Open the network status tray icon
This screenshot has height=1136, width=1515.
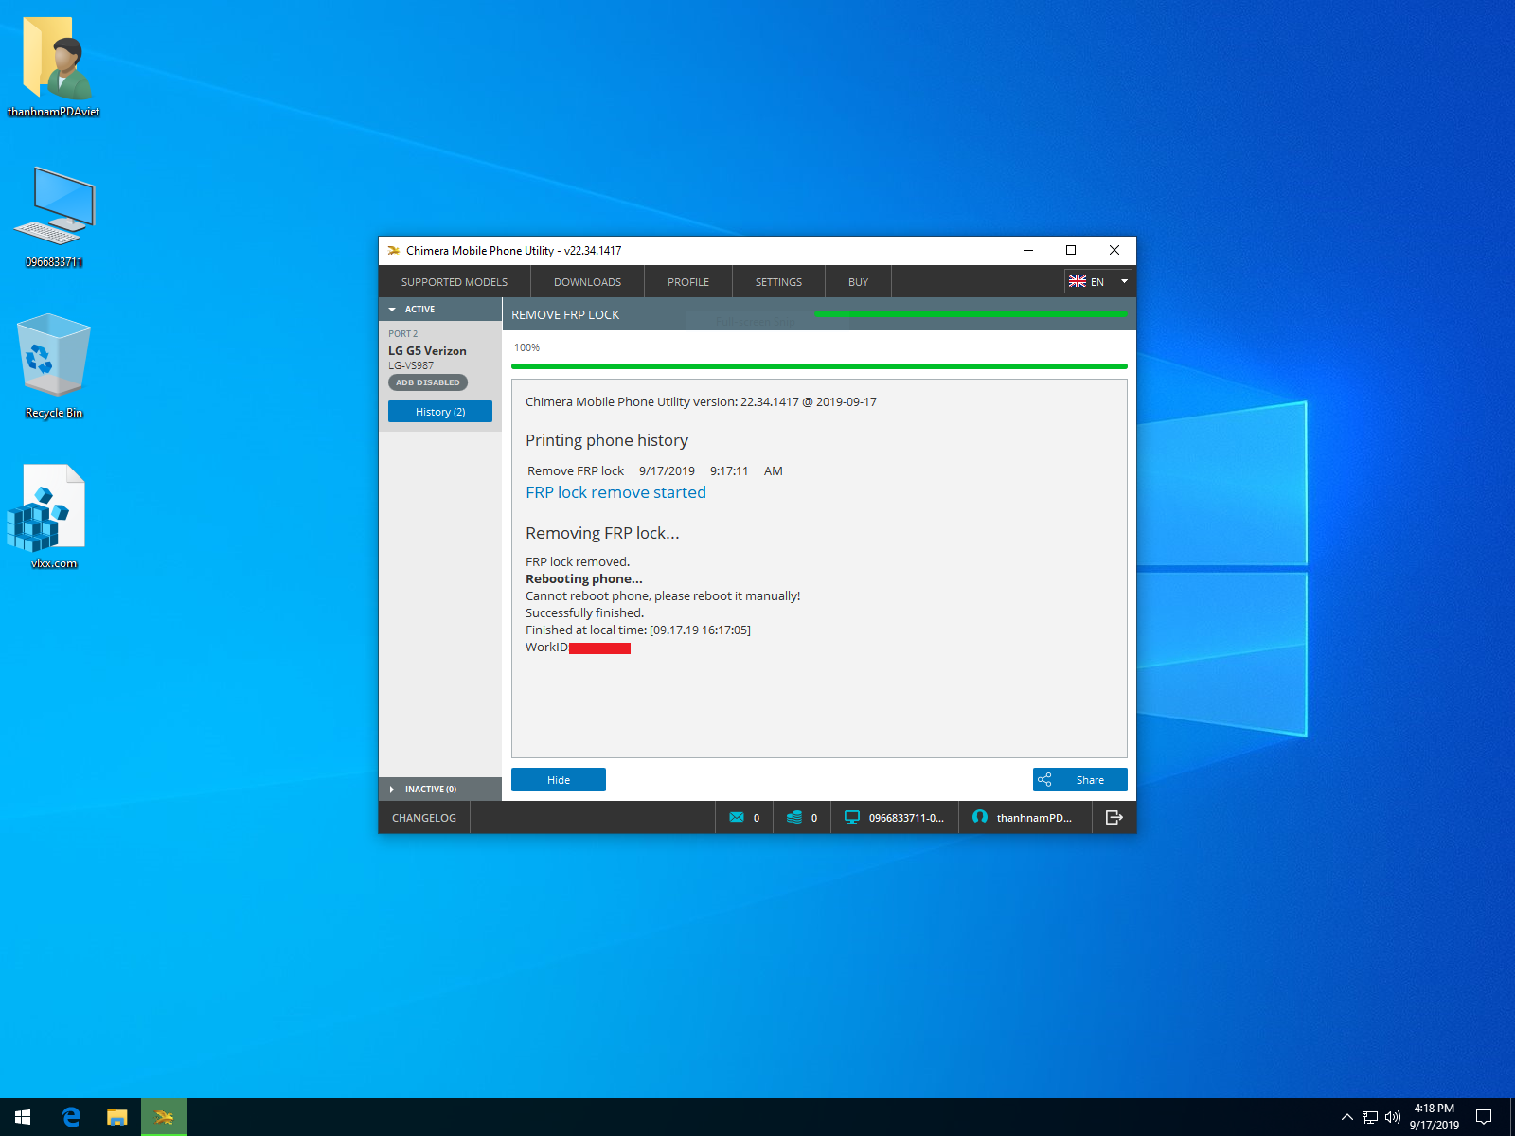tap(1370, 1117)
